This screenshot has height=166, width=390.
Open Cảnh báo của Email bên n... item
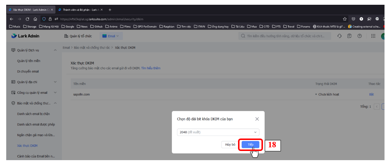coord(36,156)
